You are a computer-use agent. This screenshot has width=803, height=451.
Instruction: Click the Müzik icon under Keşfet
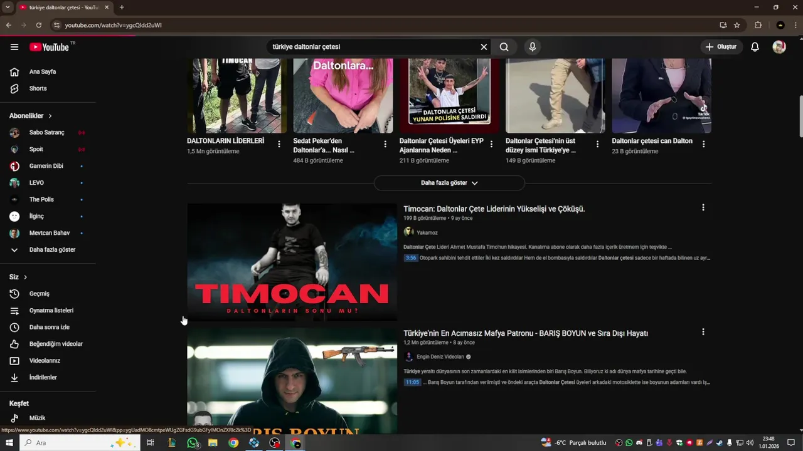(14, 418)
